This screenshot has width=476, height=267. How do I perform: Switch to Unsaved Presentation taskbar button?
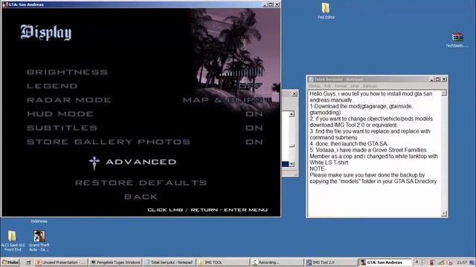(x=61, y=263)
